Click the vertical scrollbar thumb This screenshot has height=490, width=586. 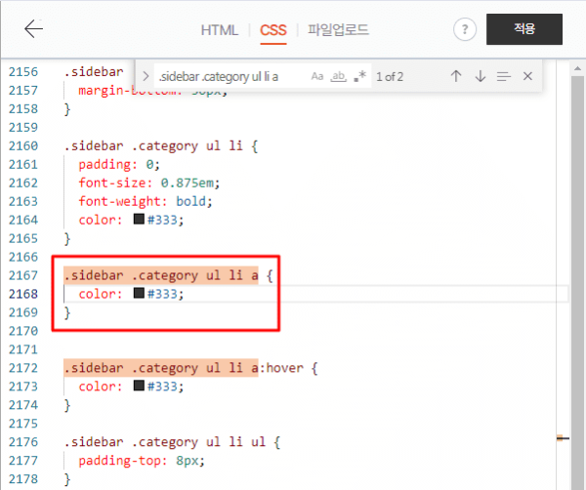click(578, 282)
